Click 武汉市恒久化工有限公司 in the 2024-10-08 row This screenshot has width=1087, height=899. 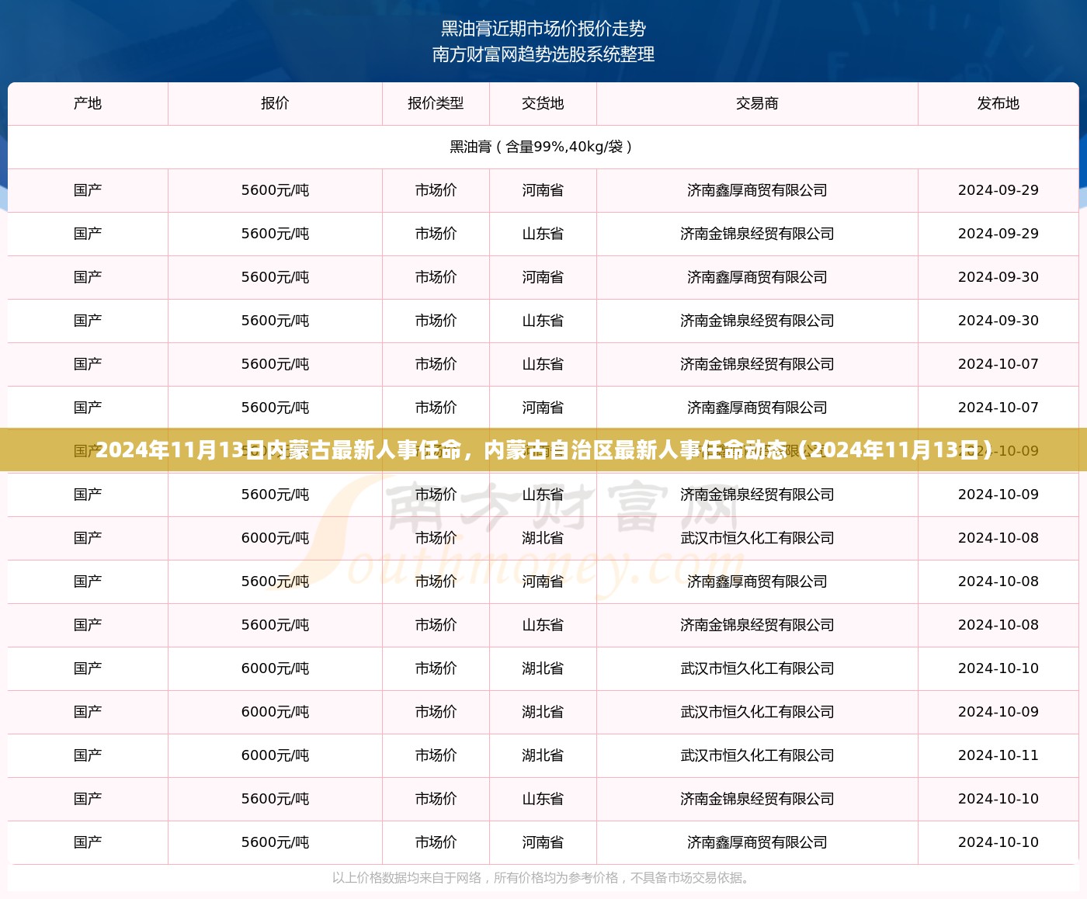click(757, 538)
